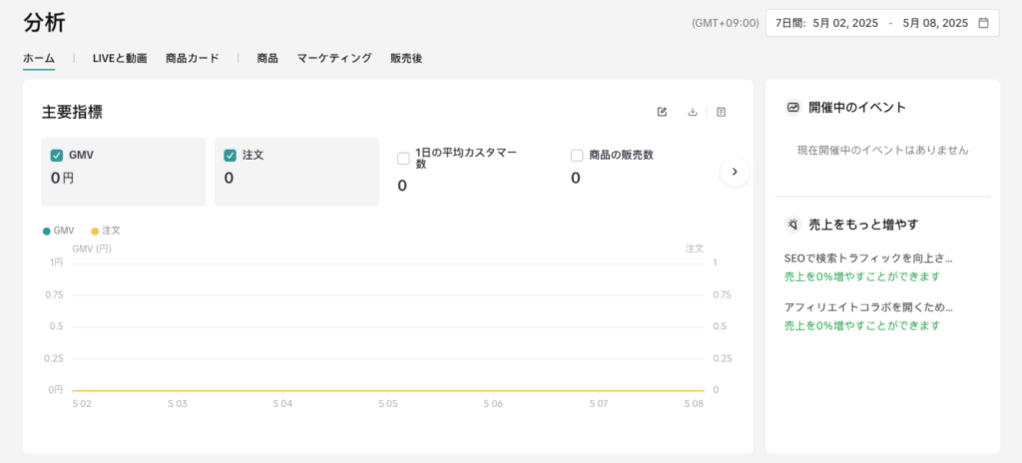The width and height of the screenshot is (1022, 463).
Task: Open the glossary document icon
Action: pyautogui.click(x=722, y=112)
